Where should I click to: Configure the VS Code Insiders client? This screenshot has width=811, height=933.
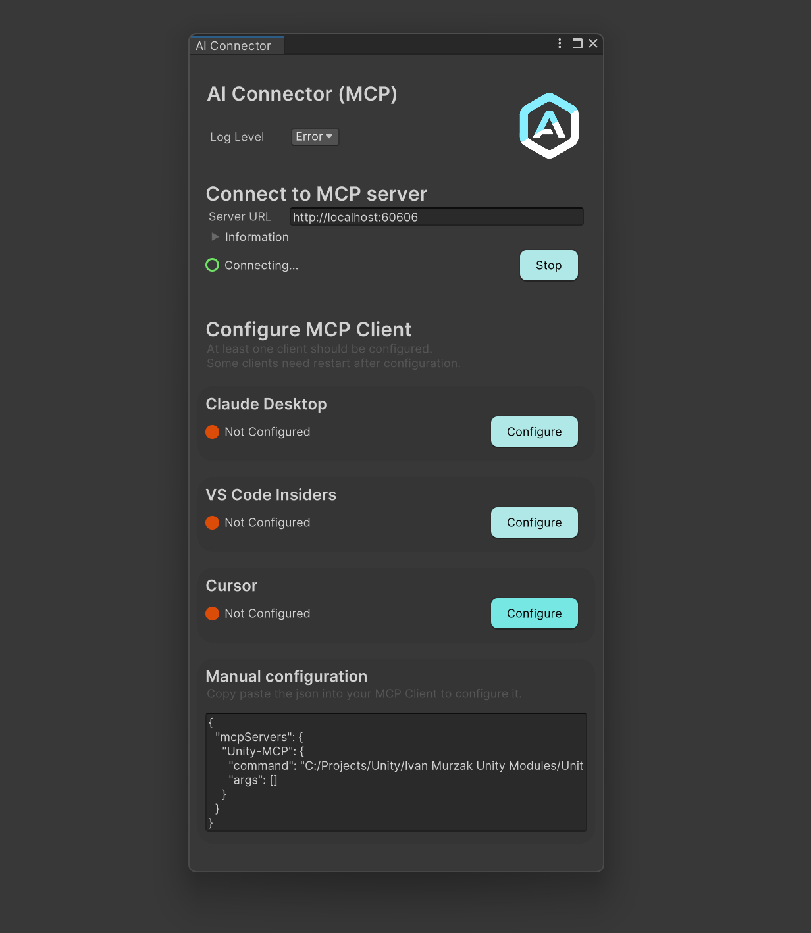(x=534, y=522)
